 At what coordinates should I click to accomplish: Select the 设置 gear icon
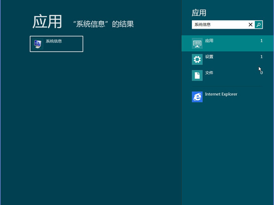[197, 59]
